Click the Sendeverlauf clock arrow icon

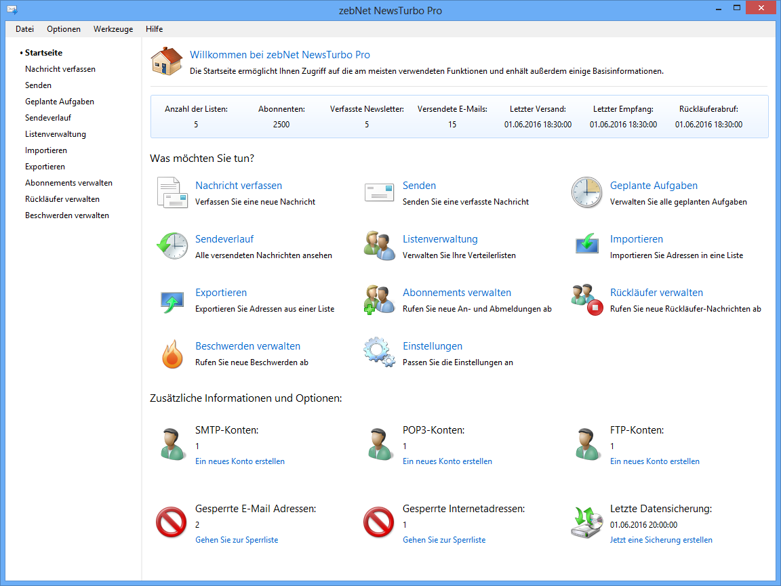(x=172, y=246)
